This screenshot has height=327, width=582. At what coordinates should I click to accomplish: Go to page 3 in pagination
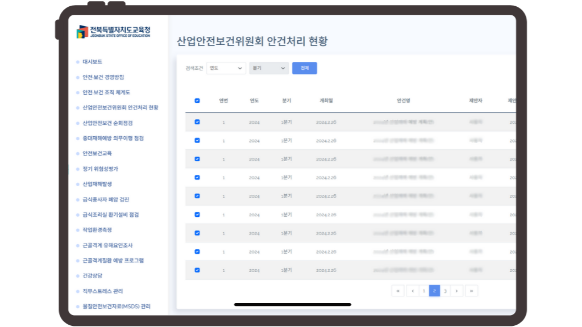(x=445, y=291)
